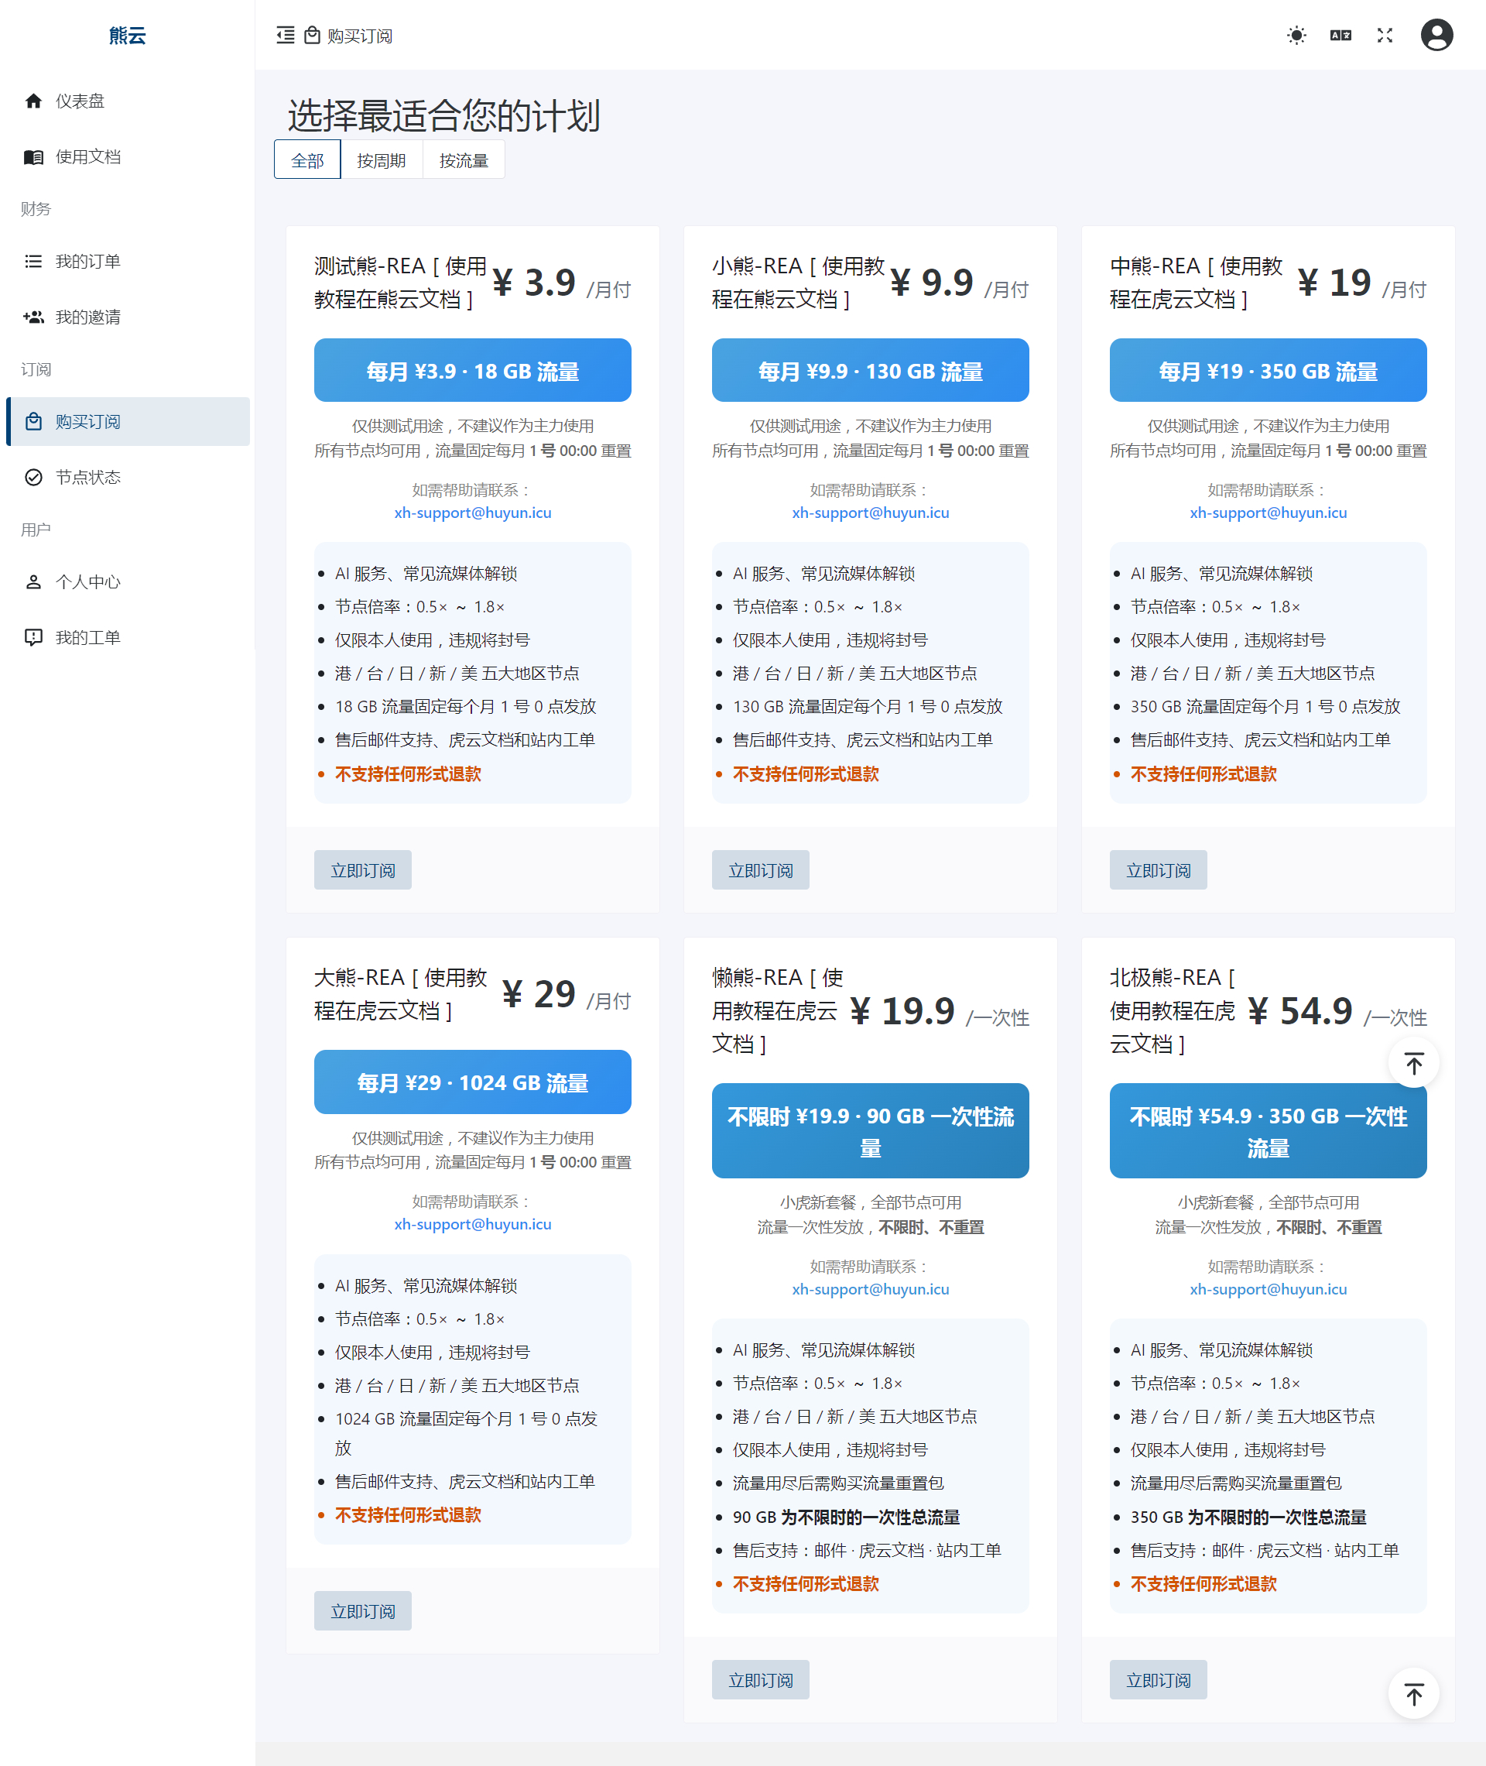Screen dimensions: 1486x1766
Task: Open the language switcher
Action: coord(1340,36)
